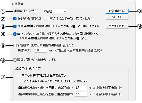Viewport: 142px width, 103px height.
Task: Click circled number 7 callout marker
Action: point(3,77)
